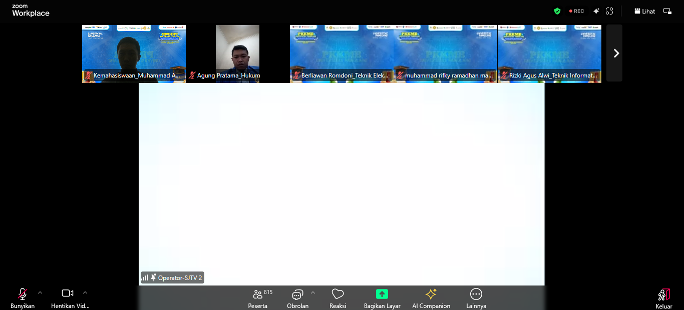Open the Reaksi heart reactions menu
The height and width of the screenshot is (310, 684).
pos(338,298)
